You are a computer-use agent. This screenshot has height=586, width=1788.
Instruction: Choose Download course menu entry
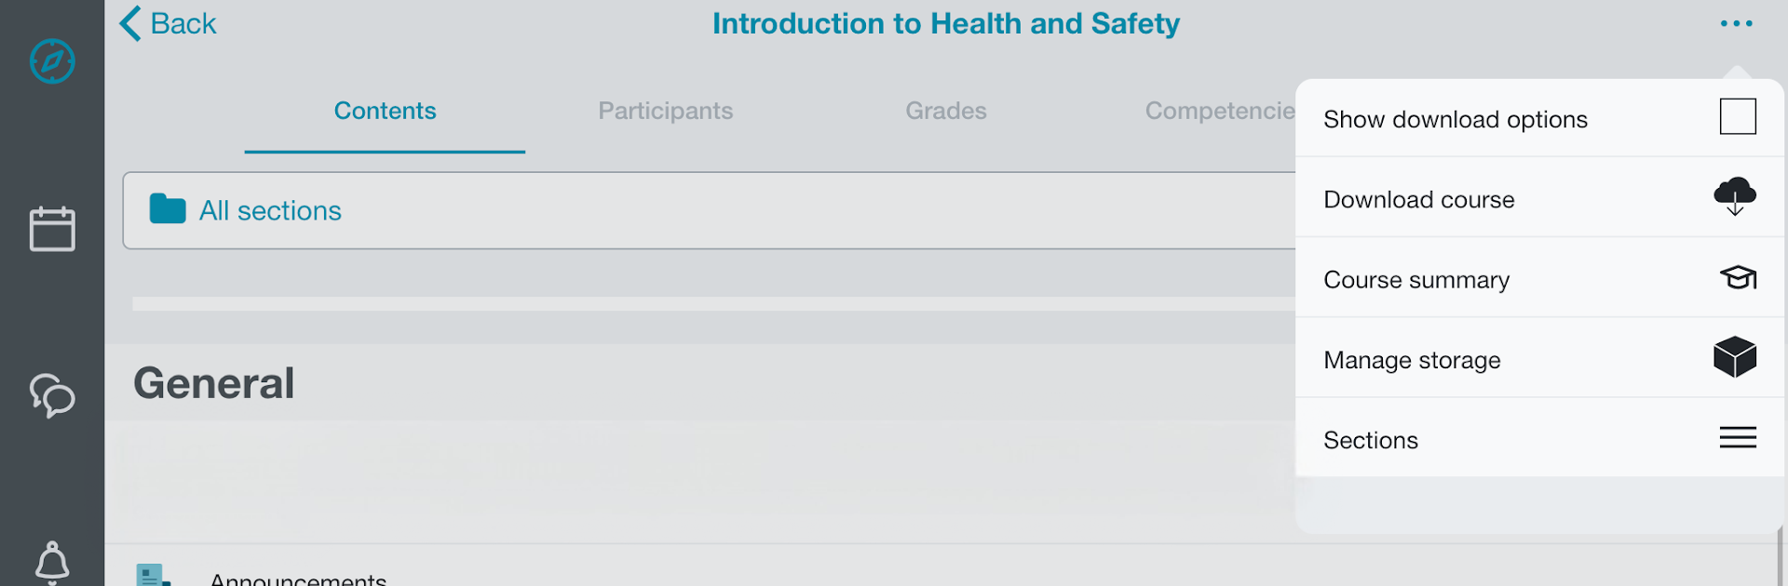point(1539,197)
